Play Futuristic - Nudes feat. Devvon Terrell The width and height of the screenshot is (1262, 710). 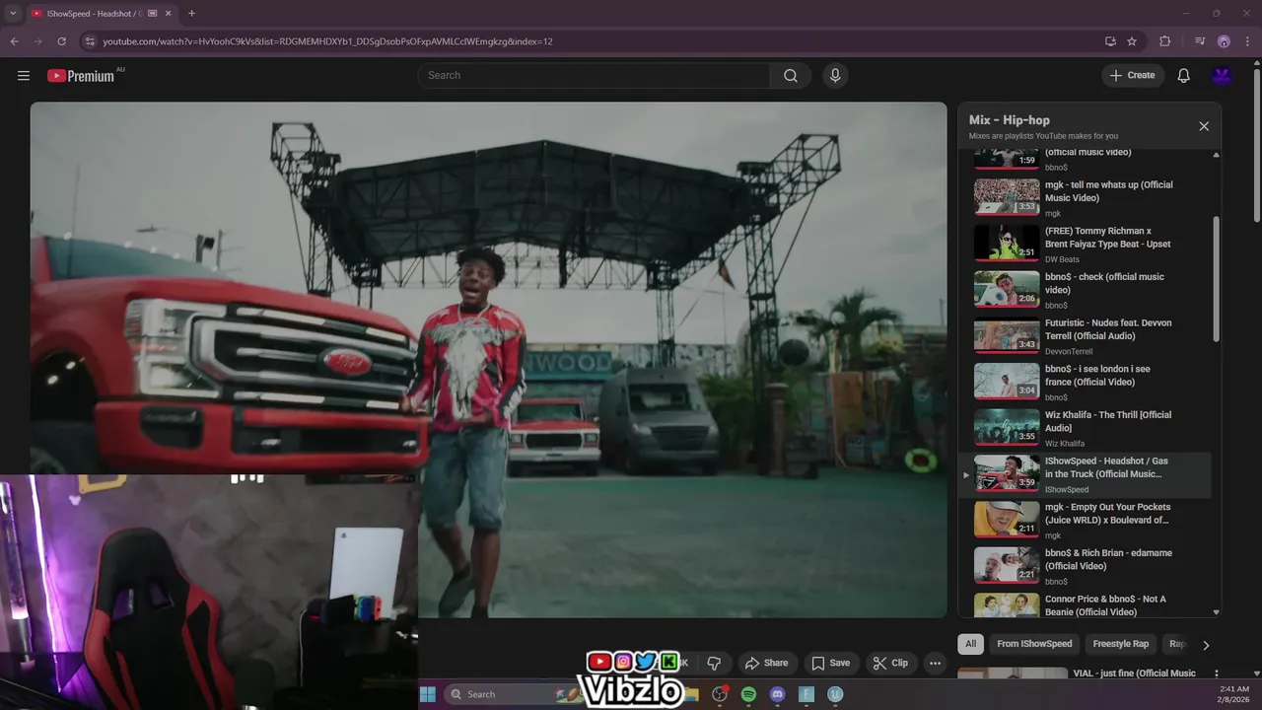1085,335
